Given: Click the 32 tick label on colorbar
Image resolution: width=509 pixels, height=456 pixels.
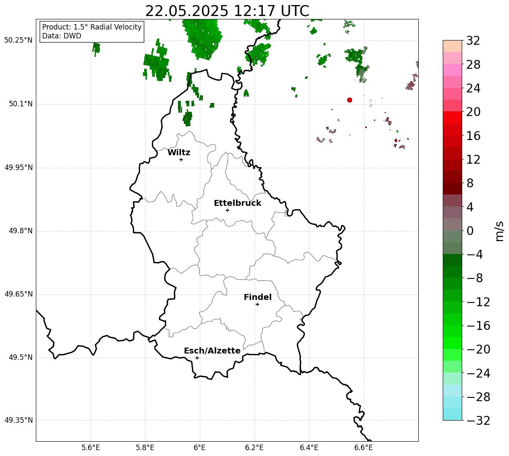Looking at the screenshot, I should coord(473,41).
